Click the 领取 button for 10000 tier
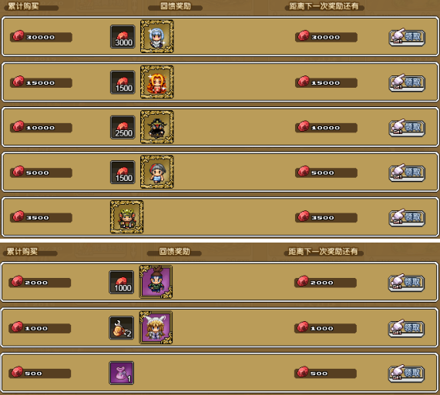440x395 pixels. tap(407, 128)
